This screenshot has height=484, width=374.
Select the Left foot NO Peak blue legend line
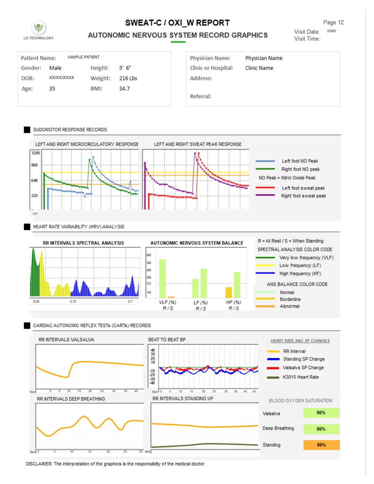(x=265, y=161)
